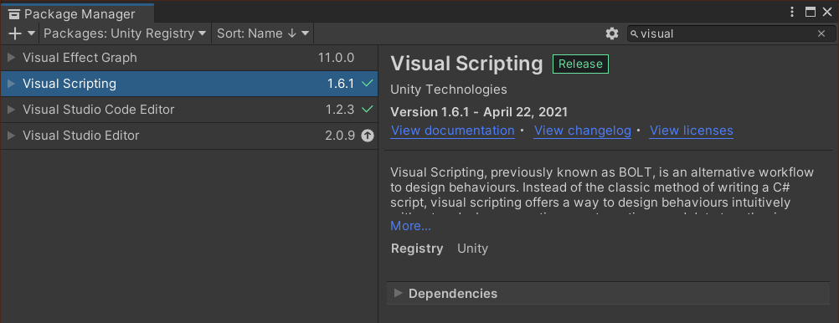Expand the Visual Studio Editor row arrow

11,136
